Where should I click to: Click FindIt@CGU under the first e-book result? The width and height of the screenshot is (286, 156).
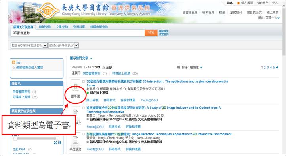tap(149, 100)
